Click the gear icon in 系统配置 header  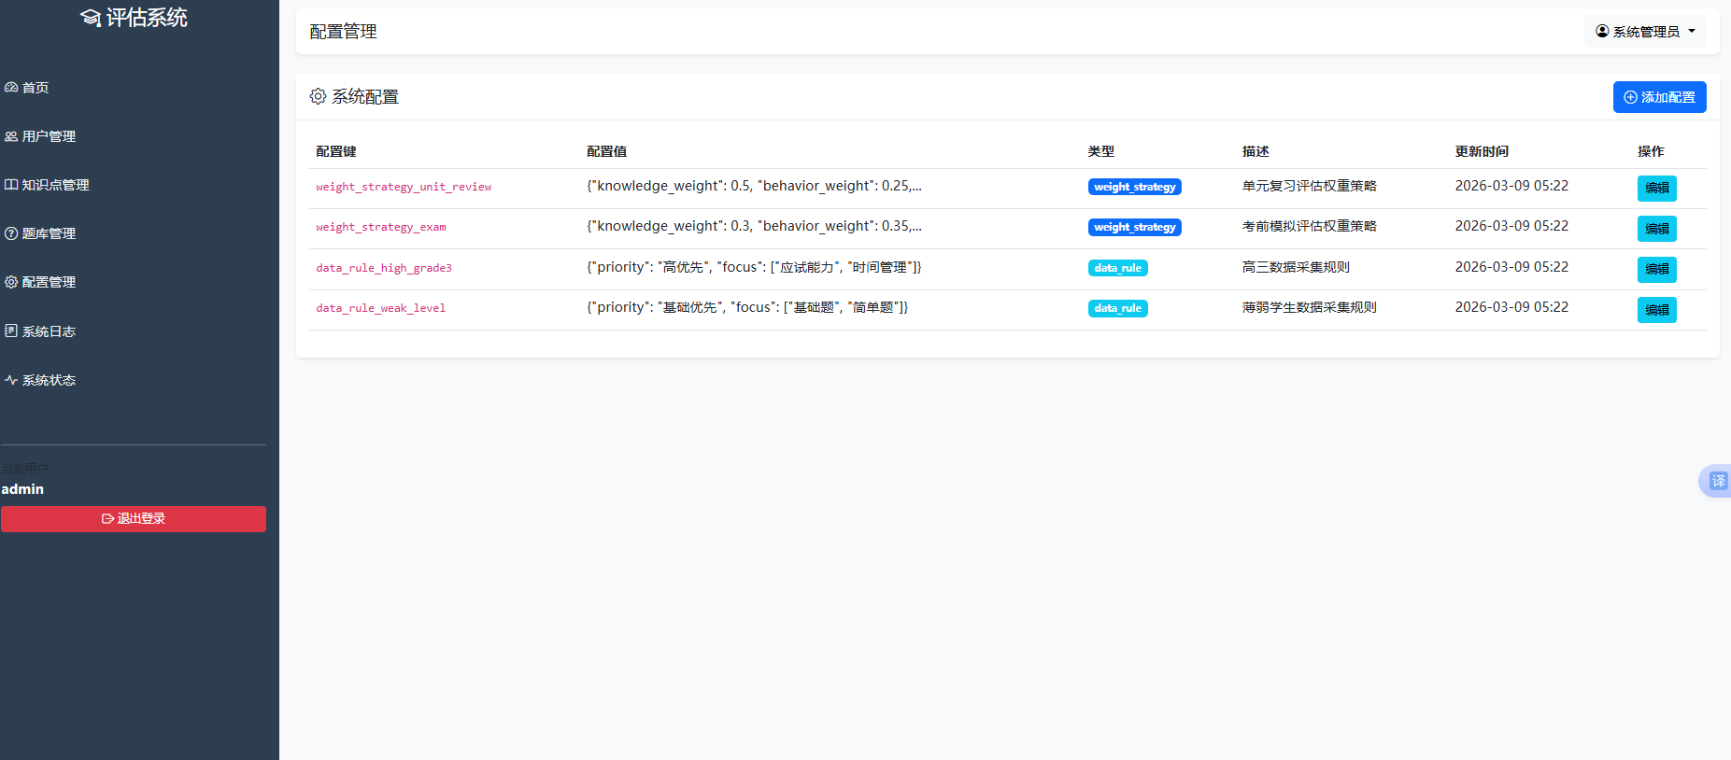(319, 96)
